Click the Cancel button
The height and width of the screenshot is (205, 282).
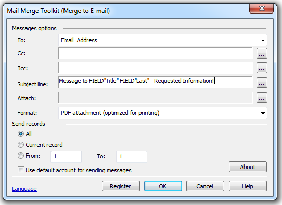point(205,186)
